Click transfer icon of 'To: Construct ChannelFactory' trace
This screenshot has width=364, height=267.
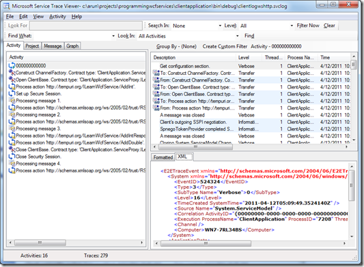point(156,73)
